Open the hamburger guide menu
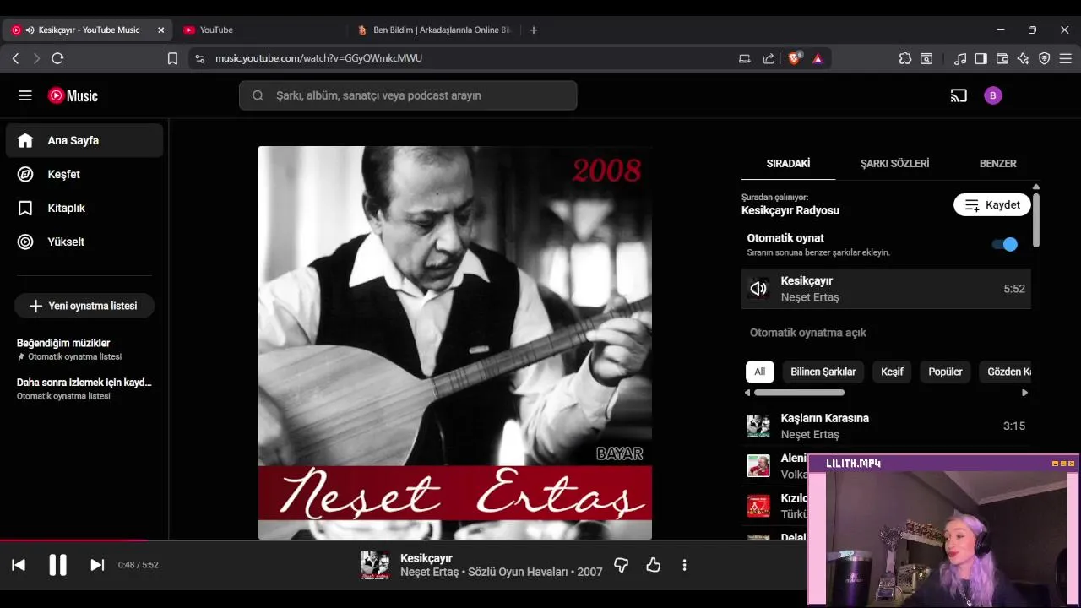The width and height of the screenshot is (1081, 608). [x=25, y=95]
